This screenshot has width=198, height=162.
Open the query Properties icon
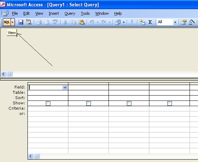click(184, 22)
